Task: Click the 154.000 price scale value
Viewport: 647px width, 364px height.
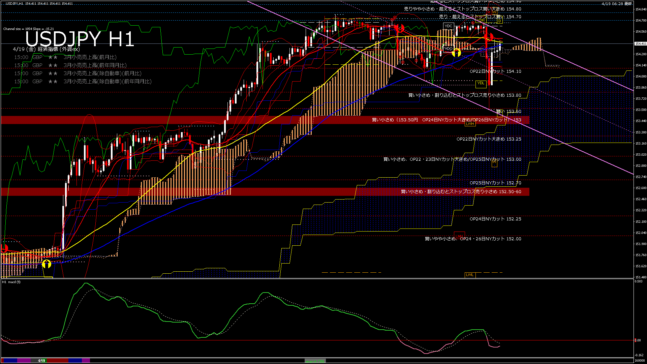Action: 641,77
